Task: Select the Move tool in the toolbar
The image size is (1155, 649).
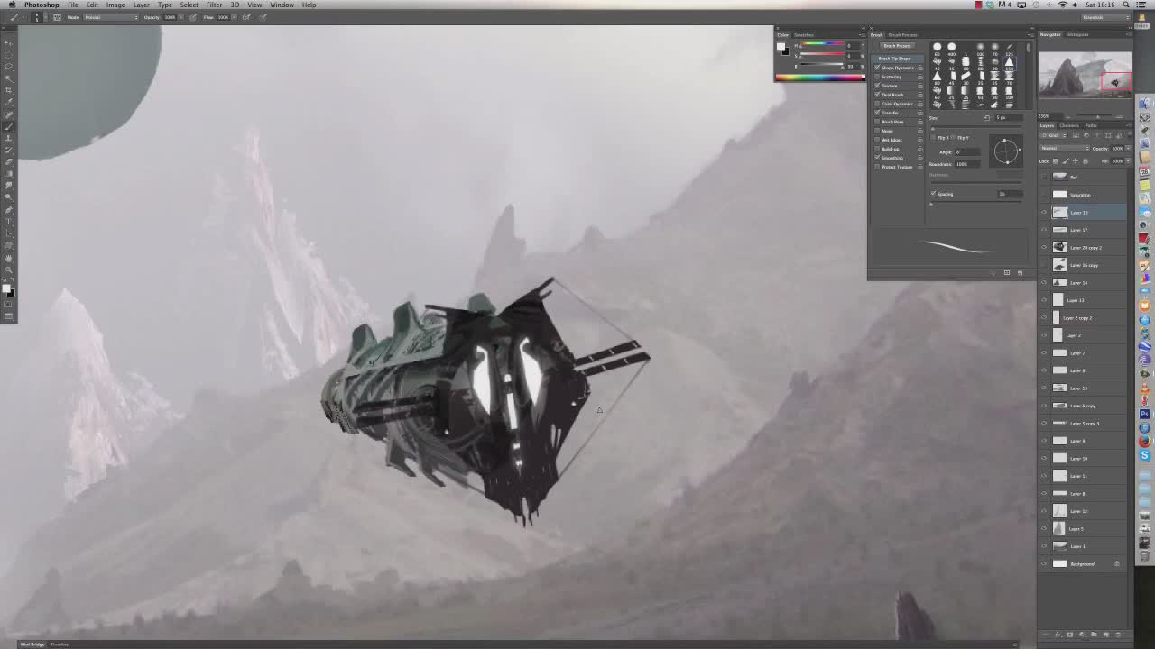Action: [9, 44]
